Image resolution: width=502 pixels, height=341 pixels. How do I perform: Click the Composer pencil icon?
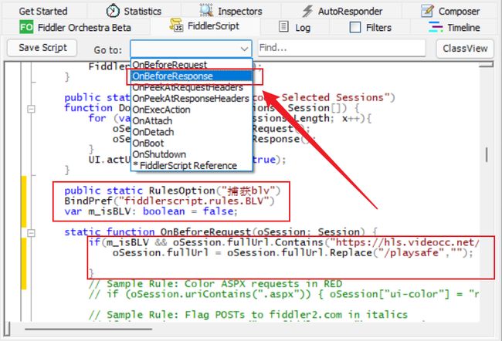coord(427,11)
